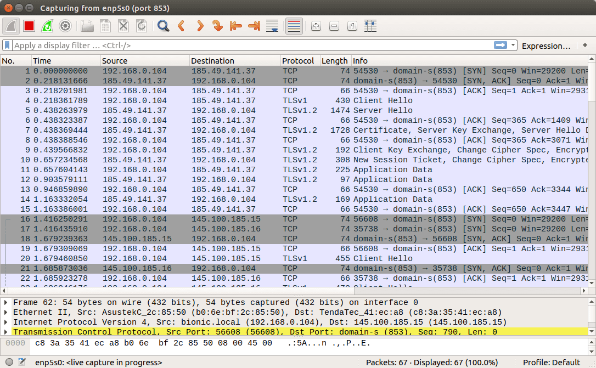Open the Expression… filter builder

coord(546,46)
